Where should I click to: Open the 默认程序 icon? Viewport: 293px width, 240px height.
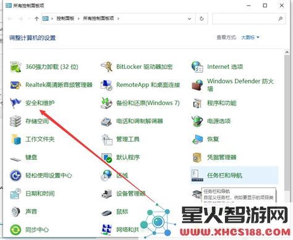click(x=106, y=157)
